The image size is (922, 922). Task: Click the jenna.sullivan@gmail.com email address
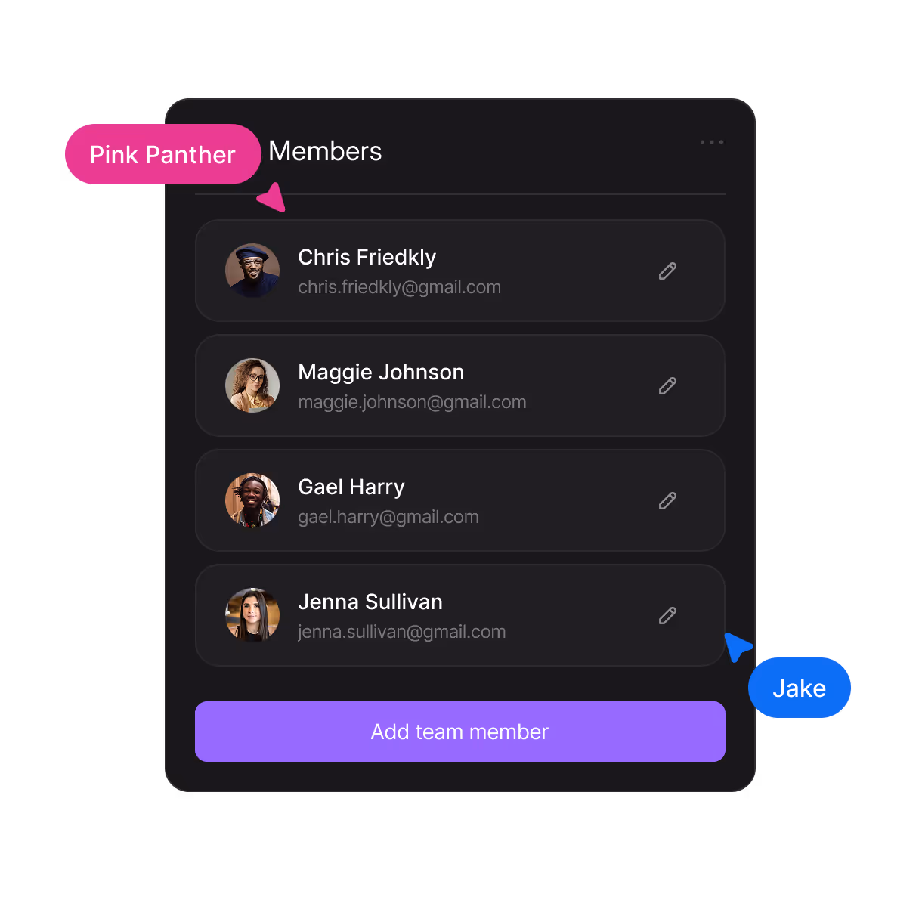402,632
